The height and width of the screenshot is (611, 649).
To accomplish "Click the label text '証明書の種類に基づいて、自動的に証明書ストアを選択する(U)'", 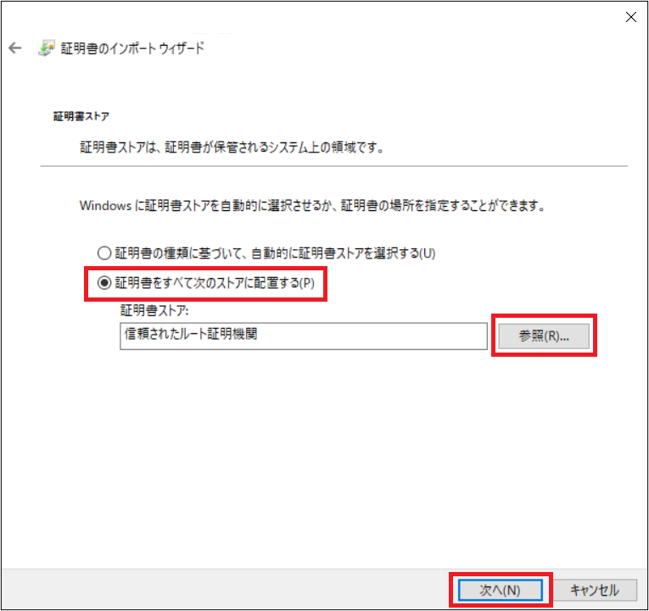I will 274,253.
